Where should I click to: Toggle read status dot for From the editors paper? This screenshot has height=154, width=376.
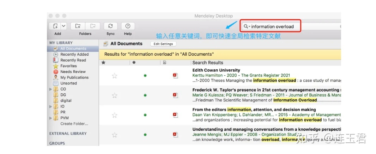tap(145, 115)
